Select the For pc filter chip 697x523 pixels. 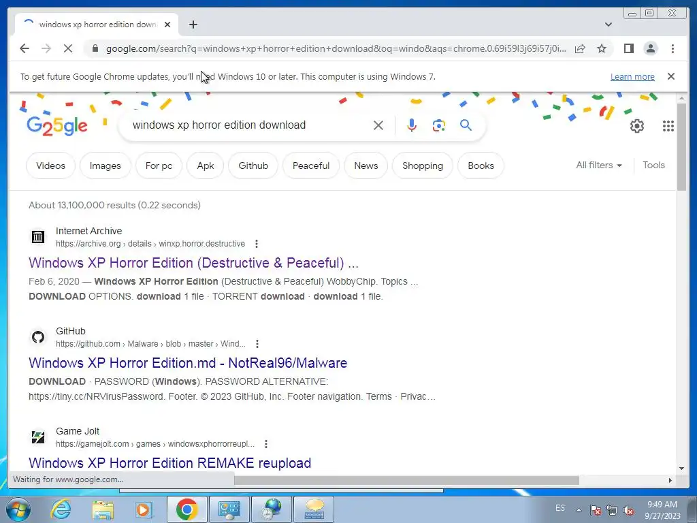pos(159,165)
